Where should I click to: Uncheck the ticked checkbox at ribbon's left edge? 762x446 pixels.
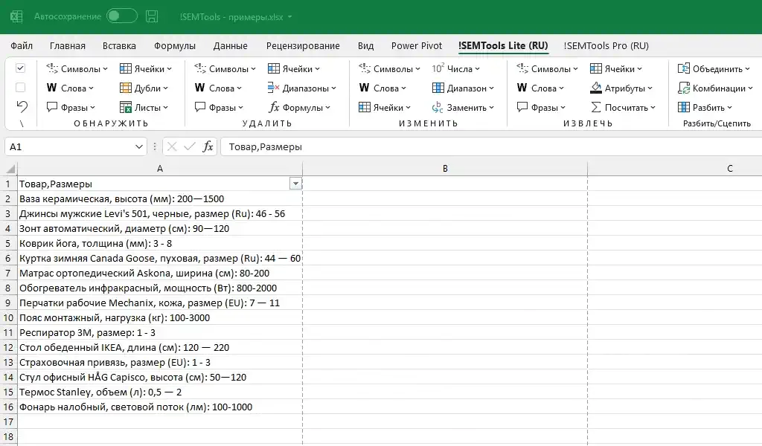pos(20,68)
